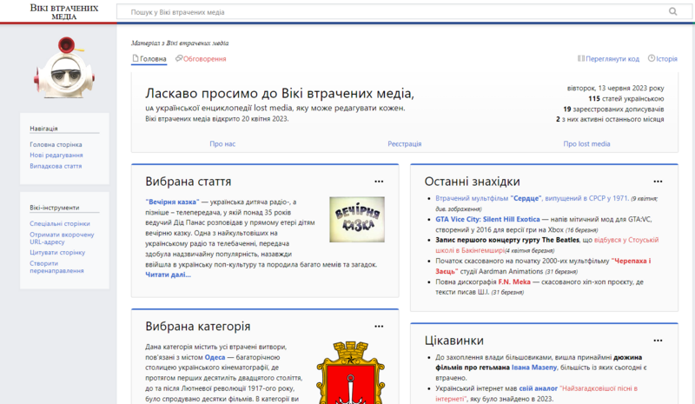Click "Цитувати сторінку" sidebar link
The width and height of the screenshot is (695, 404).
click(x=57, y=252)
